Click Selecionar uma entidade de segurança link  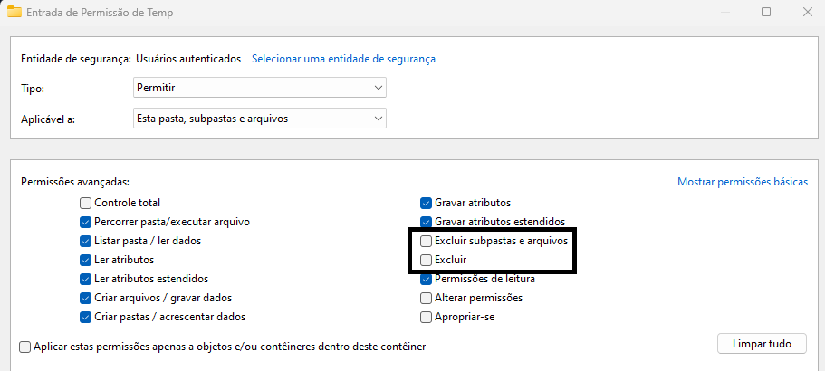[343, 59]
